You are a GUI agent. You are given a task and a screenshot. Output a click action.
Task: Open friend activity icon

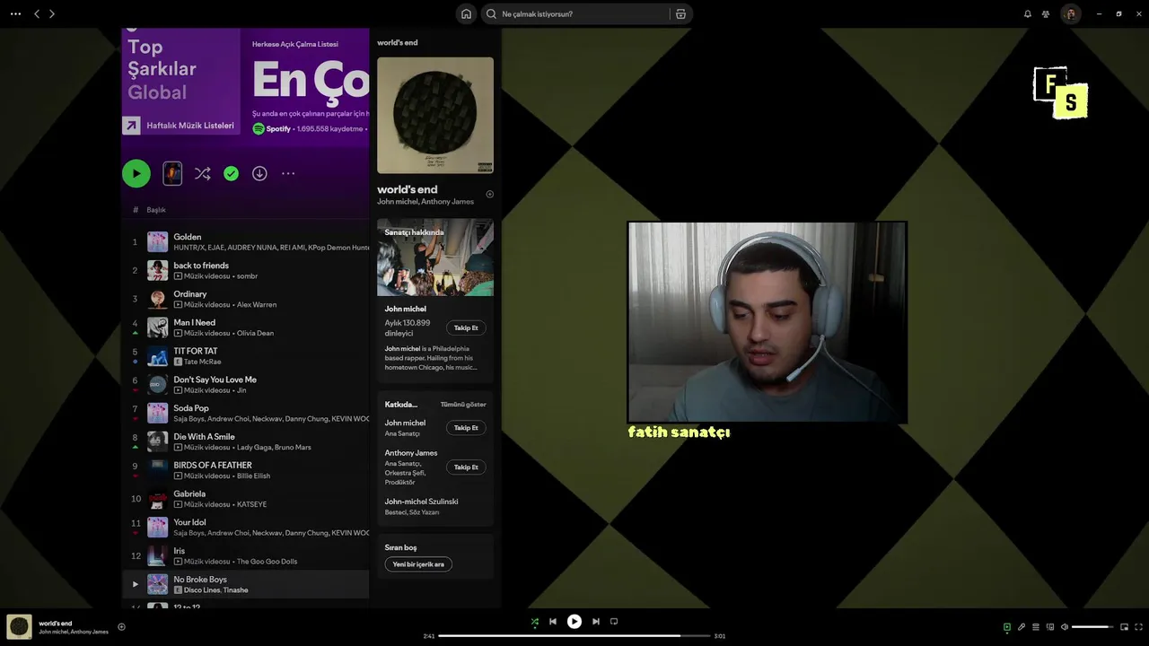coord(1046,13)
